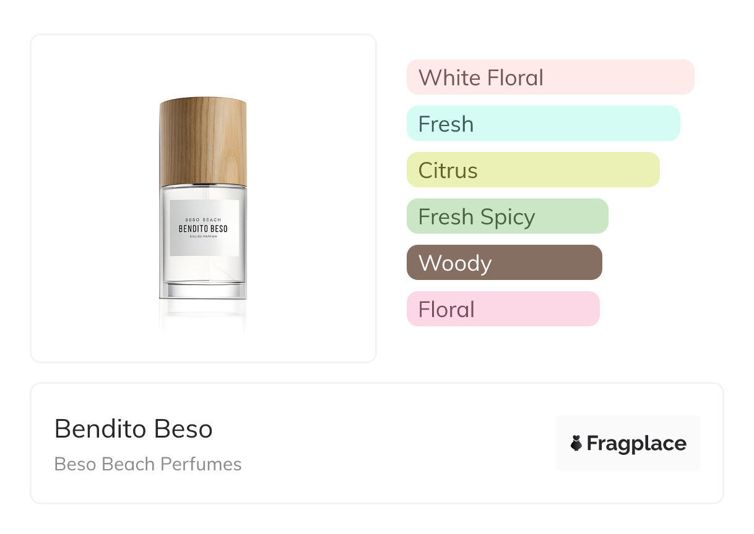Viewport: 754px width, 534px height.
Task: Click the bottle's reflection beneath it
Action: (x=203, y=314)
